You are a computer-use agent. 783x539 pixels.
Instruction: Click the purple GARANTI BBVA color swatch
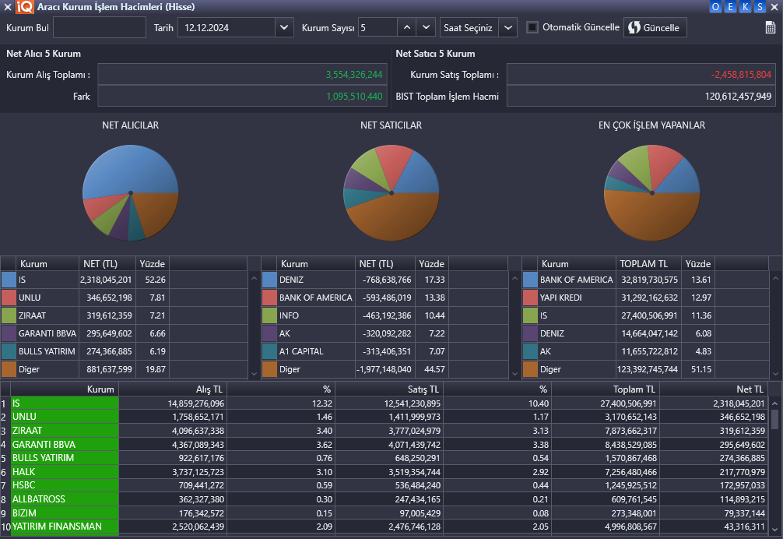tap(9, 333)
